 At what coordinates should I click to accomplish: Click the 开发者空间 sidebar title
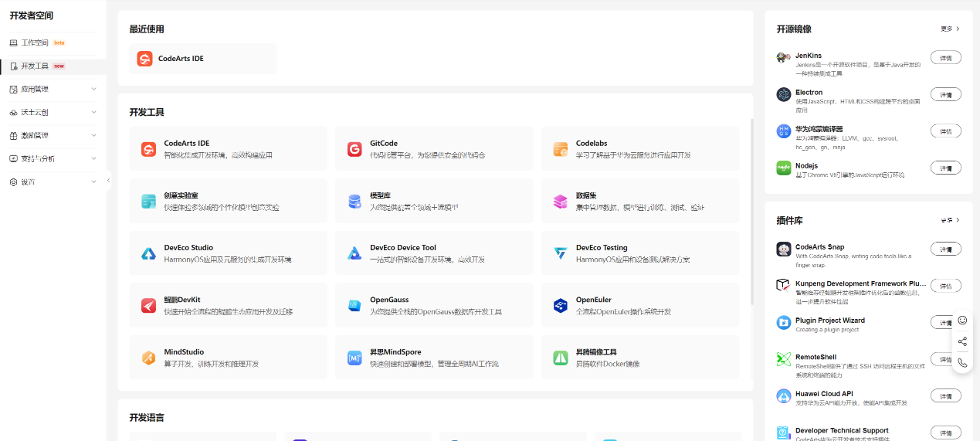(32, 15)
